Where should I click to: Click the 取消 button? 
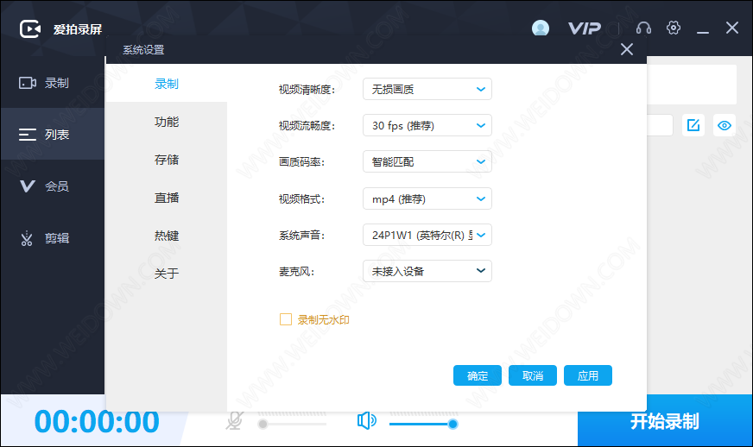(533, 375)
